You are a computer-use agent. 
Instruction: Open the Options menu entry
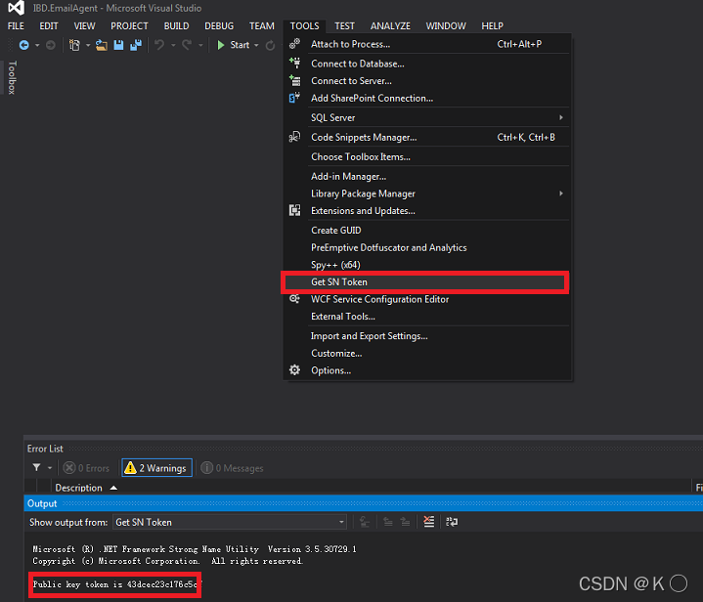pyautogui.click(x=427, y=370)
